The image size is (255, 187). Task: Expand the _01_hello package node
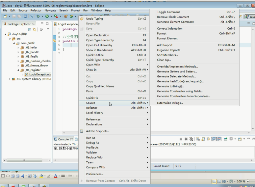18,48
